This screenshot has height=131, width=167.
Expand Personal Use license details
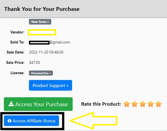41,73
